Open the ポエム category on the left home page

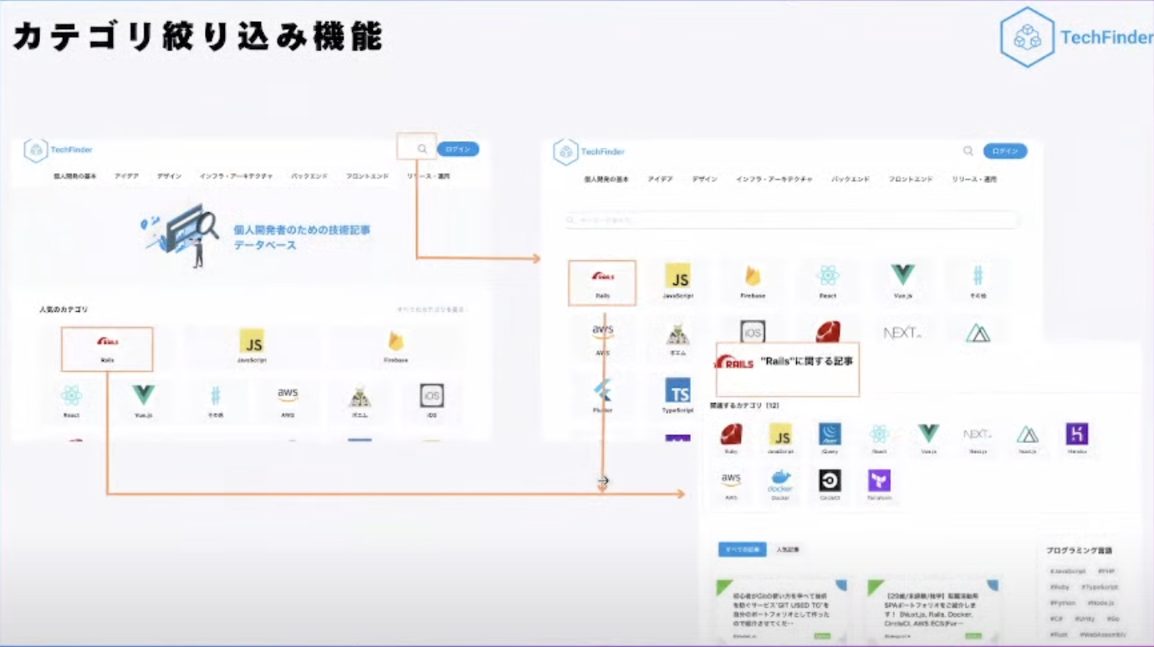360,401
